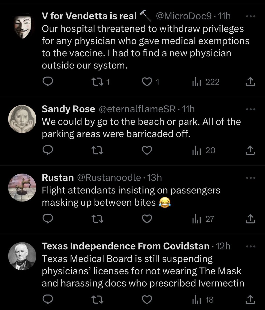Share the Texas Independence tweet

(x=250, y=300)
